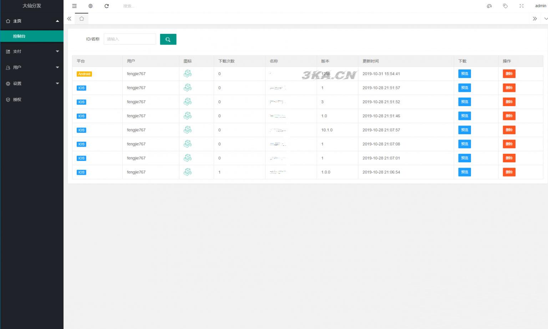The width and height of the screenshot is (548, 329).
Task: Expand the 支付 sidebar menu
Action: pyautogui.click(x=32, y=51)
